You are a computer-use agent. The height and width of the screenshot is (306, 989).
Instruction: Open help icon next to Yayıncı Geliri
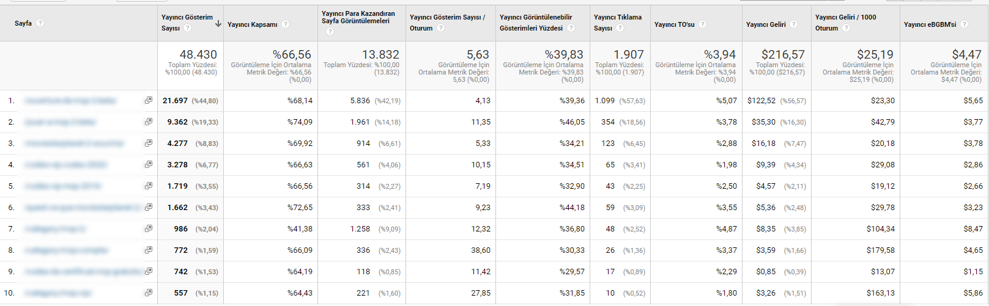pyautogui.click(x=794, y=24)
